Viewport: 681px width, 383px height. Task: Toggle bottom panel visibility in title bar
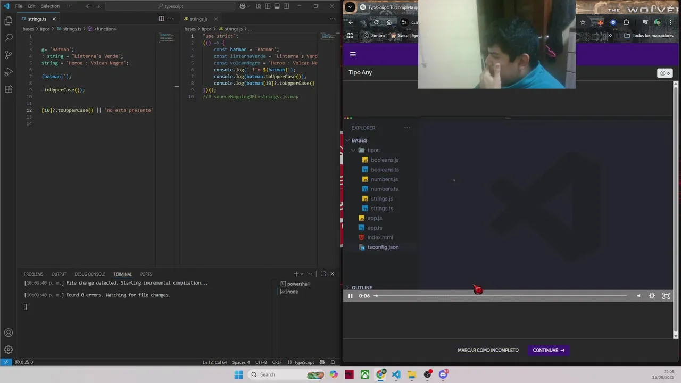coord(277,6)
